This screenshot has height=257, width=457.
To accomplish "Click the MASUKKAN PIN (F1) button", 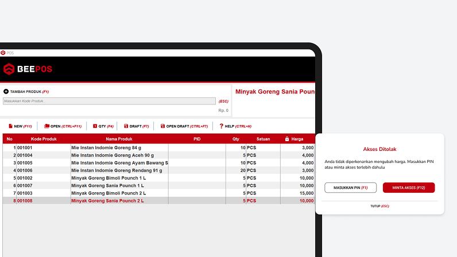I will [350, 188].
